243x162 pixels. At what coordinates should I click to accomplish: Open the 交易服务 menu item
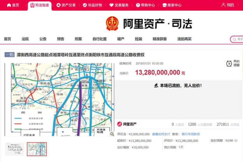click(119, 5)
